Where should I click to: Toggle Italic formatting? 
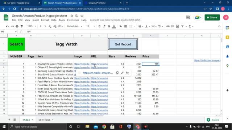[104, 26]
